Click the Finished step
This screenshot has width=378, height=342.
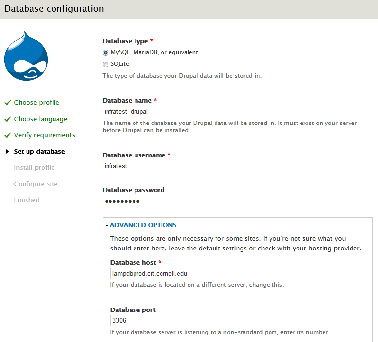pyautogui.click(x=27, y=200)
